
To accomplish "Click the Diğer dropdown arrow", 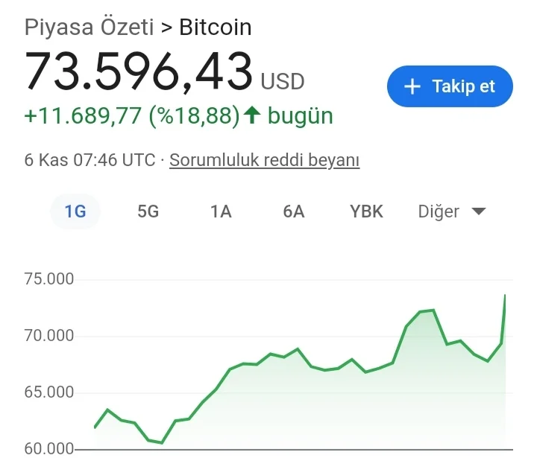I will click(479, 212).
